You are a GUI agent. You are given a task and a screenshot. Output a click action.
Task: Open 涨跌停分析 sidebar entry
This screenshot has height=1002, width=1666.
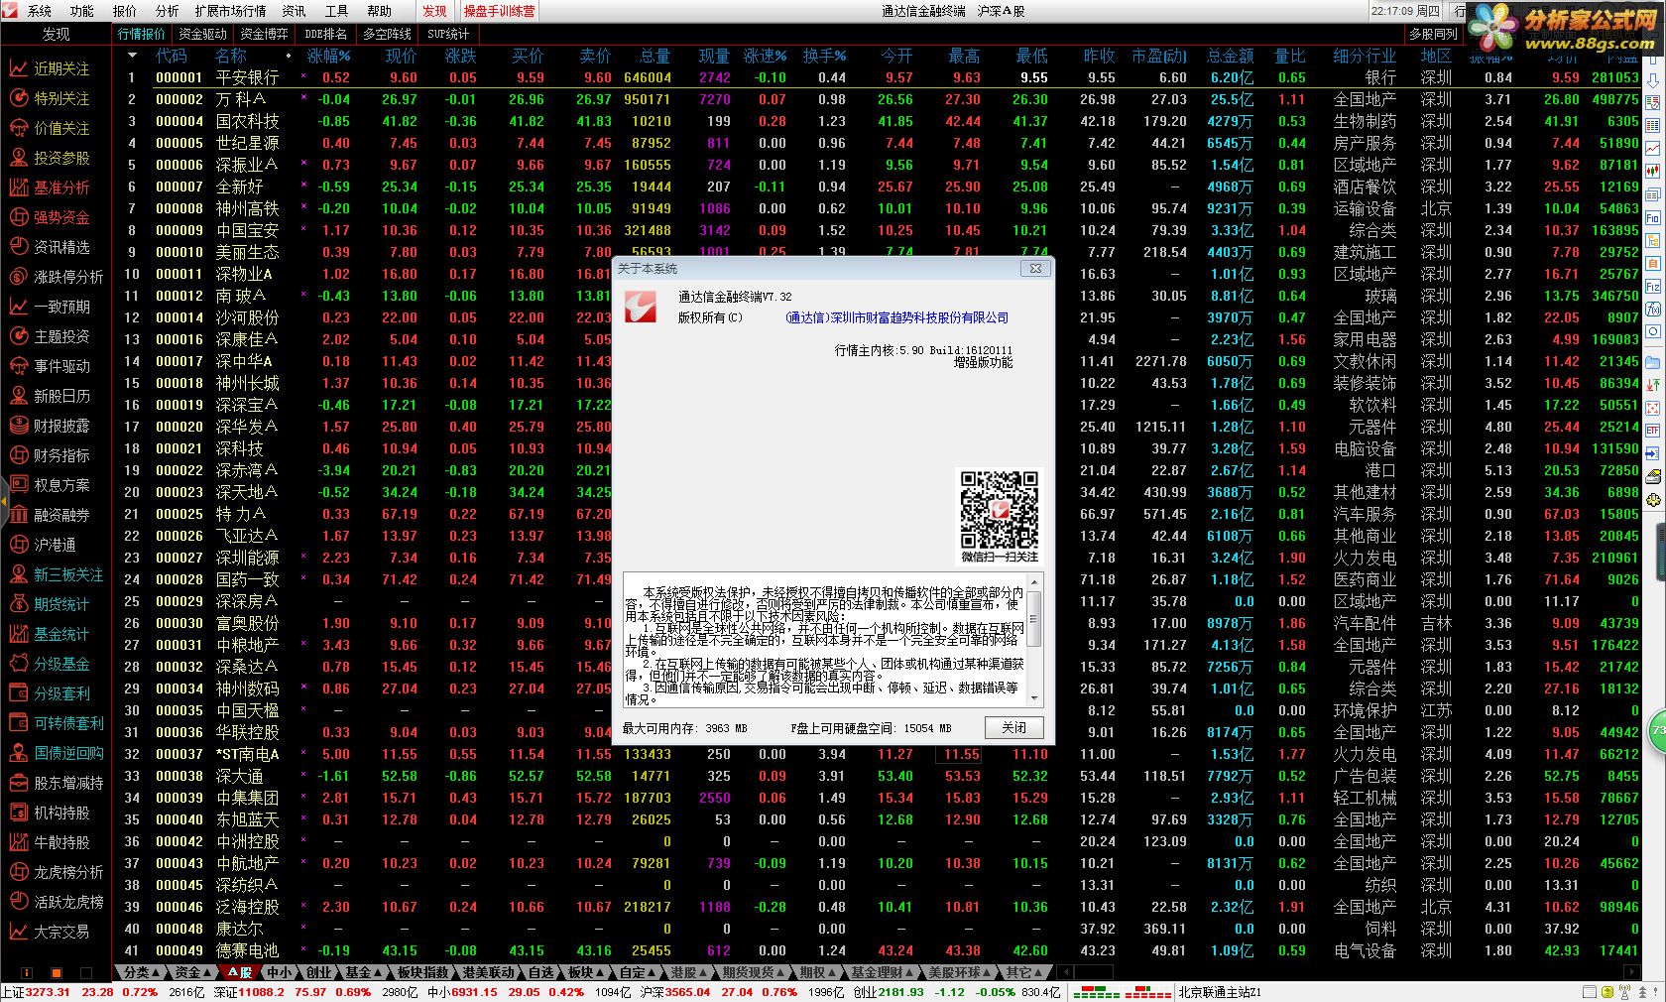(56, 277)
